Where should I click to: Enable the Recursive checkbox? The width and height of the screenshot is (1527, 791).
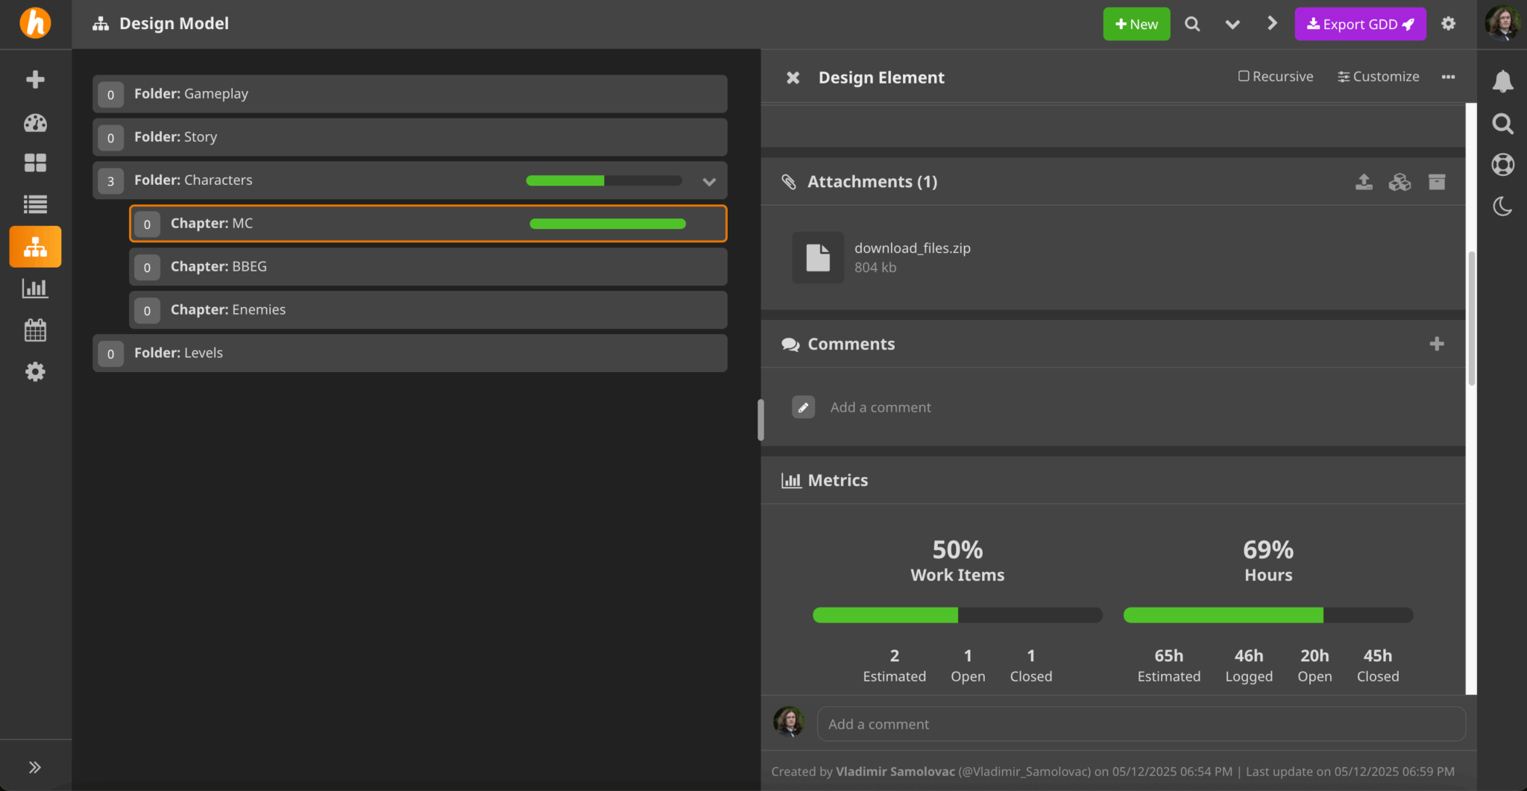coord(1243,76)
